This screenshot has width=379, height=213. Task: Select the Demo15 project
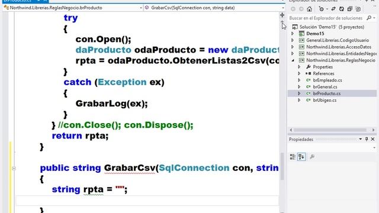pyautogui.click(x=315, y=34)
